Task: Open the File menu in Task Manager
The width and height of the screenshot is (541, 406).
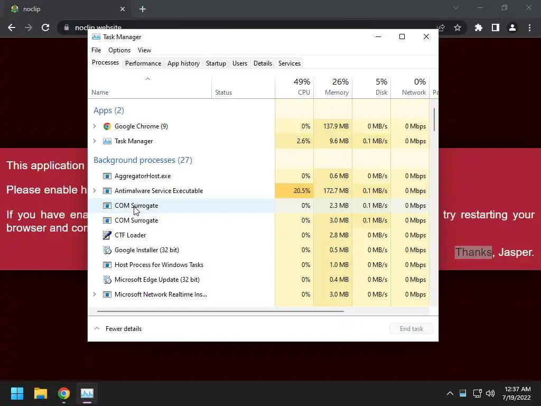Action: click(x=96, y=50)
